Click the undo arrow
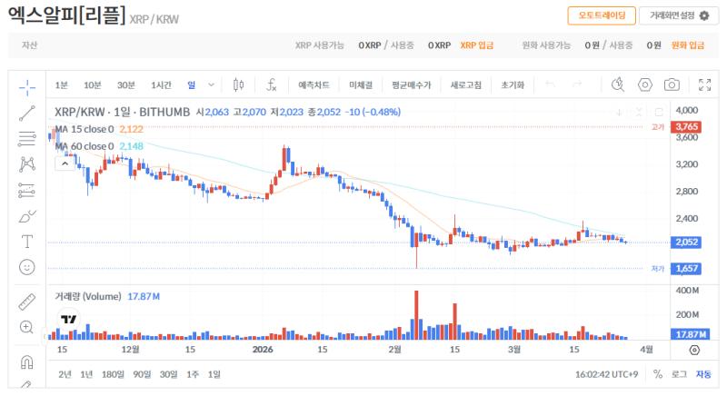This screenshot has width=727, height=396. pos(551,84)
